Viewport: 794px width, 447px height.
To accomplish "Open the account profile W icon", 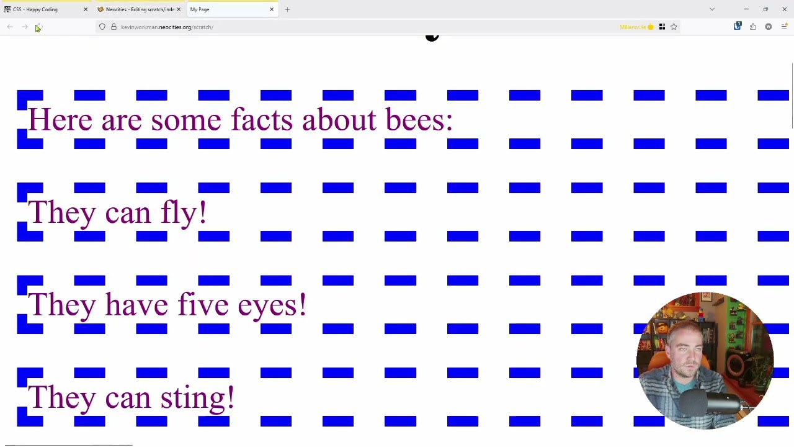I will tap(769, 27).
